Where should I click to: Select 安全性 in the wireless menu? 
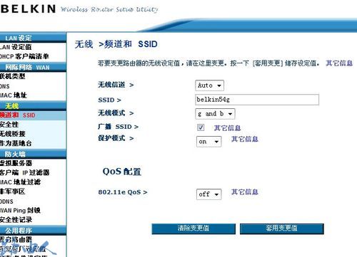coord(9,125)
